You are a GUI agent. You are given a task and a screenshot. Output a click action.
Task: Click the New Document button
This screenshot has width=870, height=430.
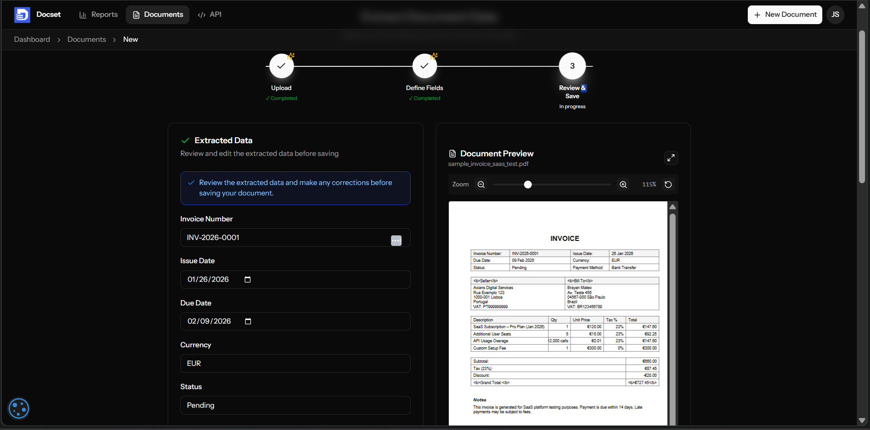click(x=784, y=15)
